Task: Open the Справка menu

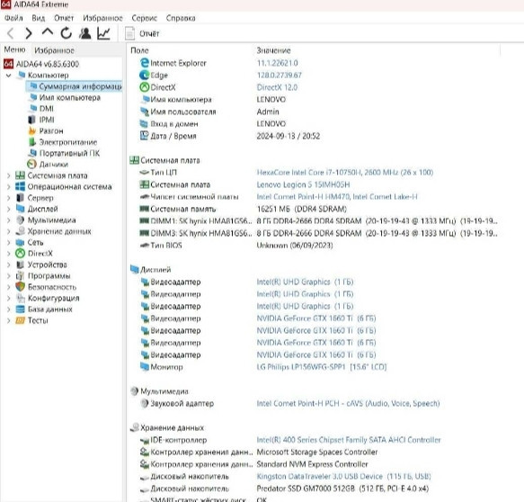Action: coord(181,18)
